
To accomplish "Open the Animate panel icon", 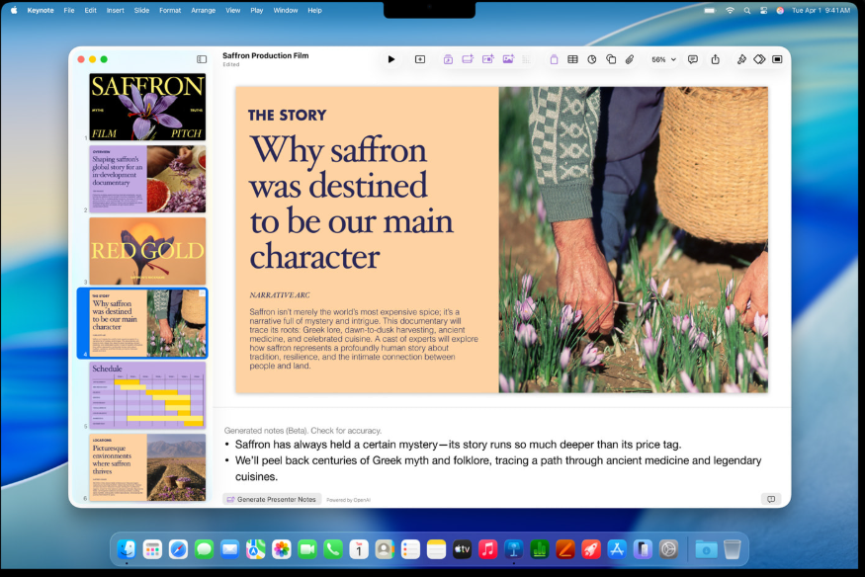I will point(759,59).
